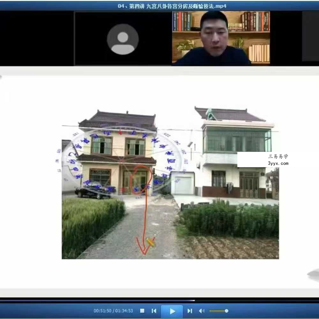Skip to the previous video
319x319 pixels.
[x=154, y=311]
